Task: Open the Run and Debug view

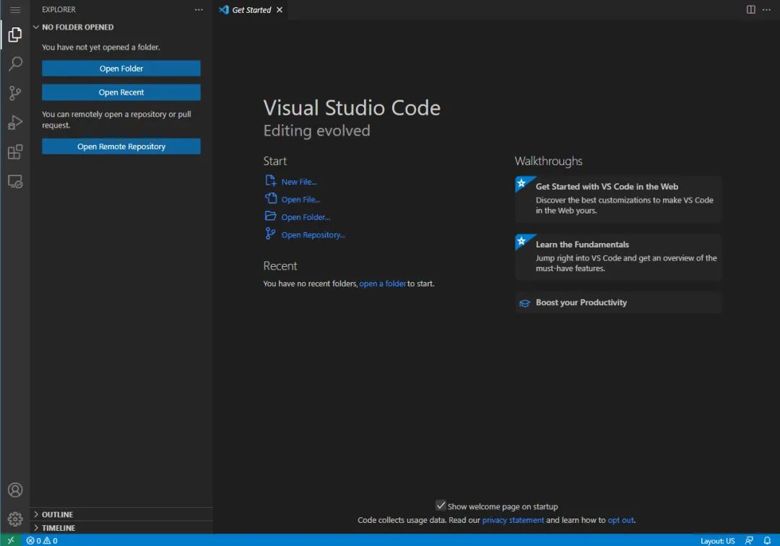Action: (x=15, y=123)
